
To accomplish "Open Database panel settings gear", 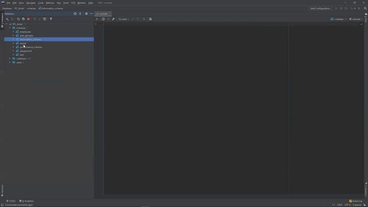I will pyautogui.click(x=86, y=14).
